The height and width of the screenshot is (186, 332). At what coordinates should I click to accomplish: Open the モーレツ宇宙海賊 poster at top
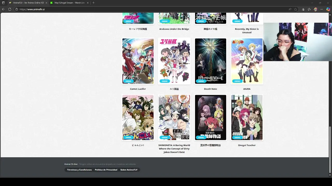(x=138, y=18)
